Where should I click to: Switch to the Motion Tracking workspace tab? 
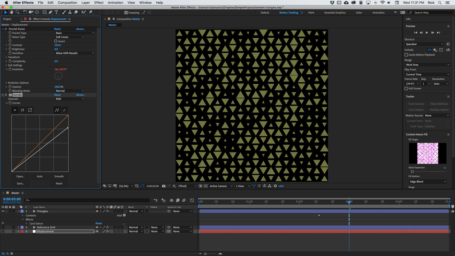(288, 13)
